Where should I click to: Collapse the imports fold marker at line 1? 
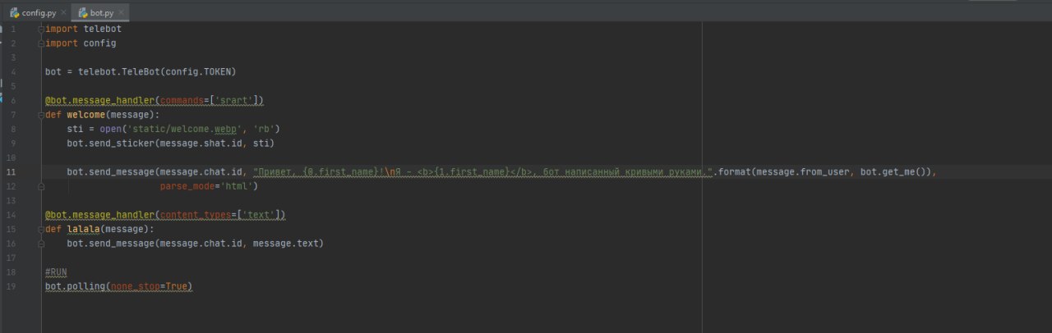tap(42, 29)
